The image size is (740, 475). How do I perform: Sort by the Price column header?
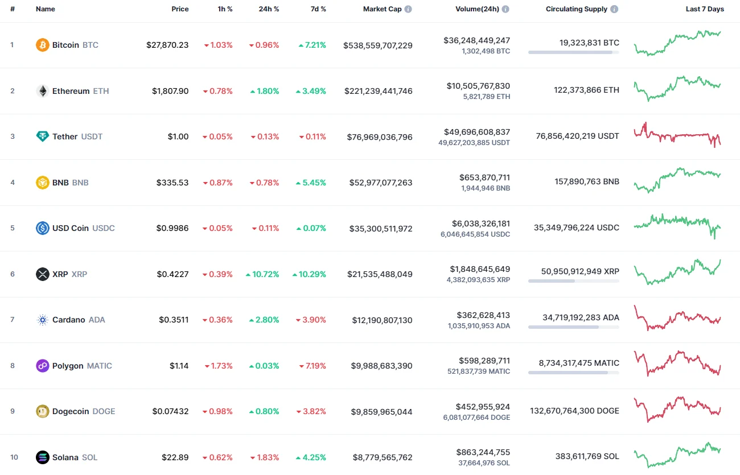[180, 9]
